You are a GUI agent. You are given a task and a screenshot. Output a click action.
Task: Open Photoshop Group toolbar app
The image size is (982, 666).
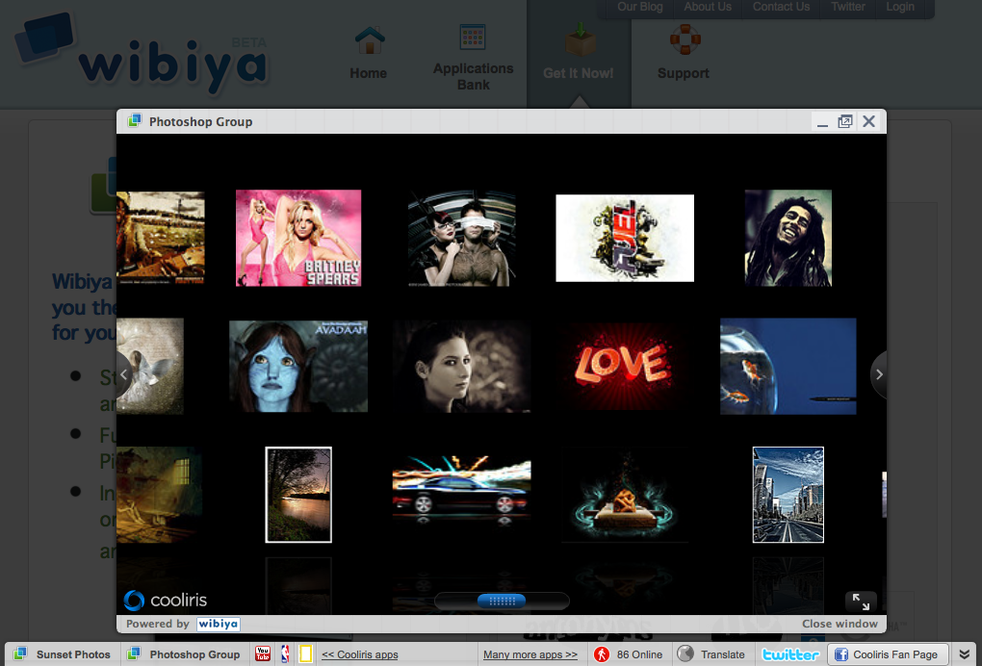tap(184, 654)
